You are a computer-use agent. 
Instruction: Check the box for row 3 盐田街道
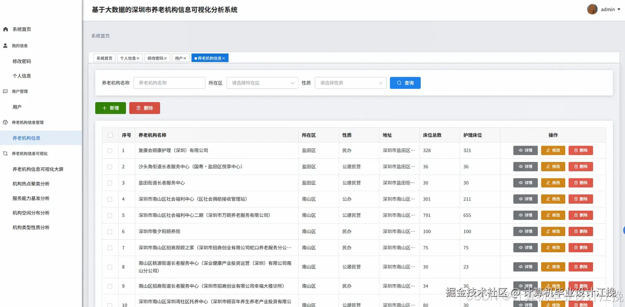[x=110, y=183]
